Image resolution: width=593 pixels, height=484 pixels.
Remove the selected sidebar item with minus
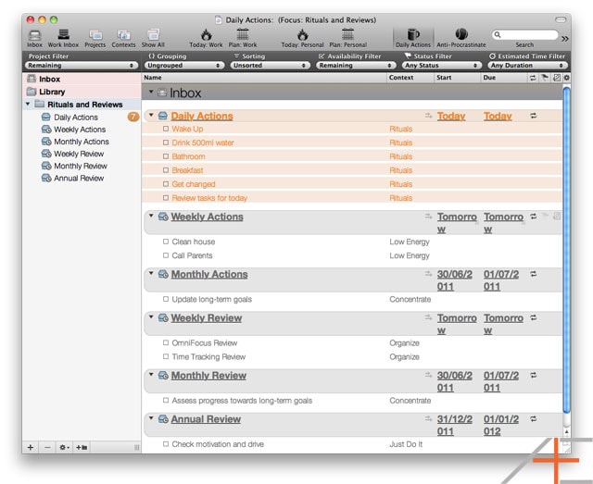pyautogui.click(x=47, y=447)
